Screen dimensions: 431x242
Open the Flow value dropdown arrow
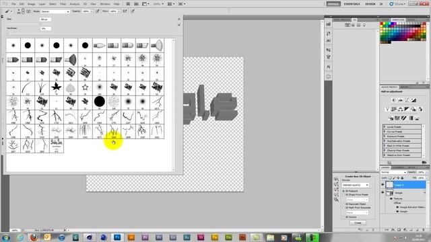click(x=119, y=11)
